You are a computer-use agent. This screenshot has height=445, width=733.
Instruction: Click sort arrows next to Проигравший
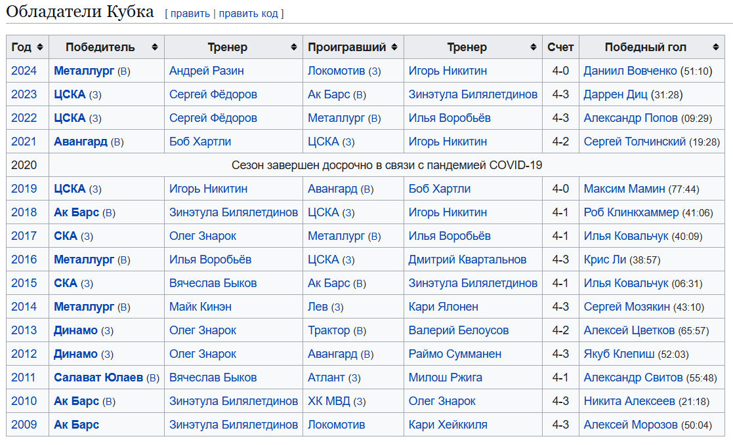click(x=394, y=47)
